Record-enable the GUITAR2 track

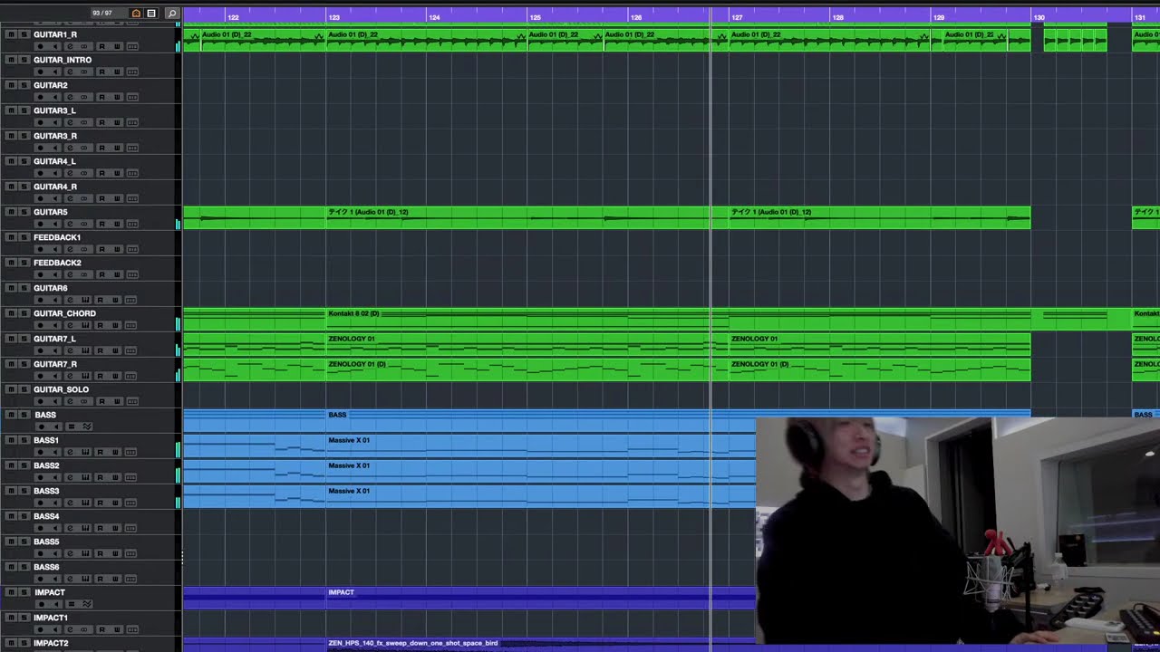[x=40, y=97]
